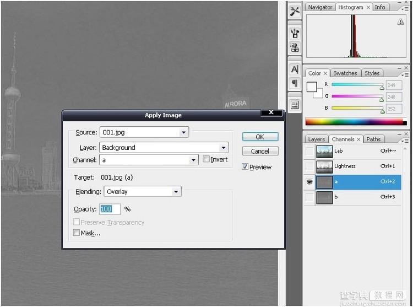Open the Channel dropdown showing a
The height and width of the screenshot is (307, 413).
click(x=149, y=160)
